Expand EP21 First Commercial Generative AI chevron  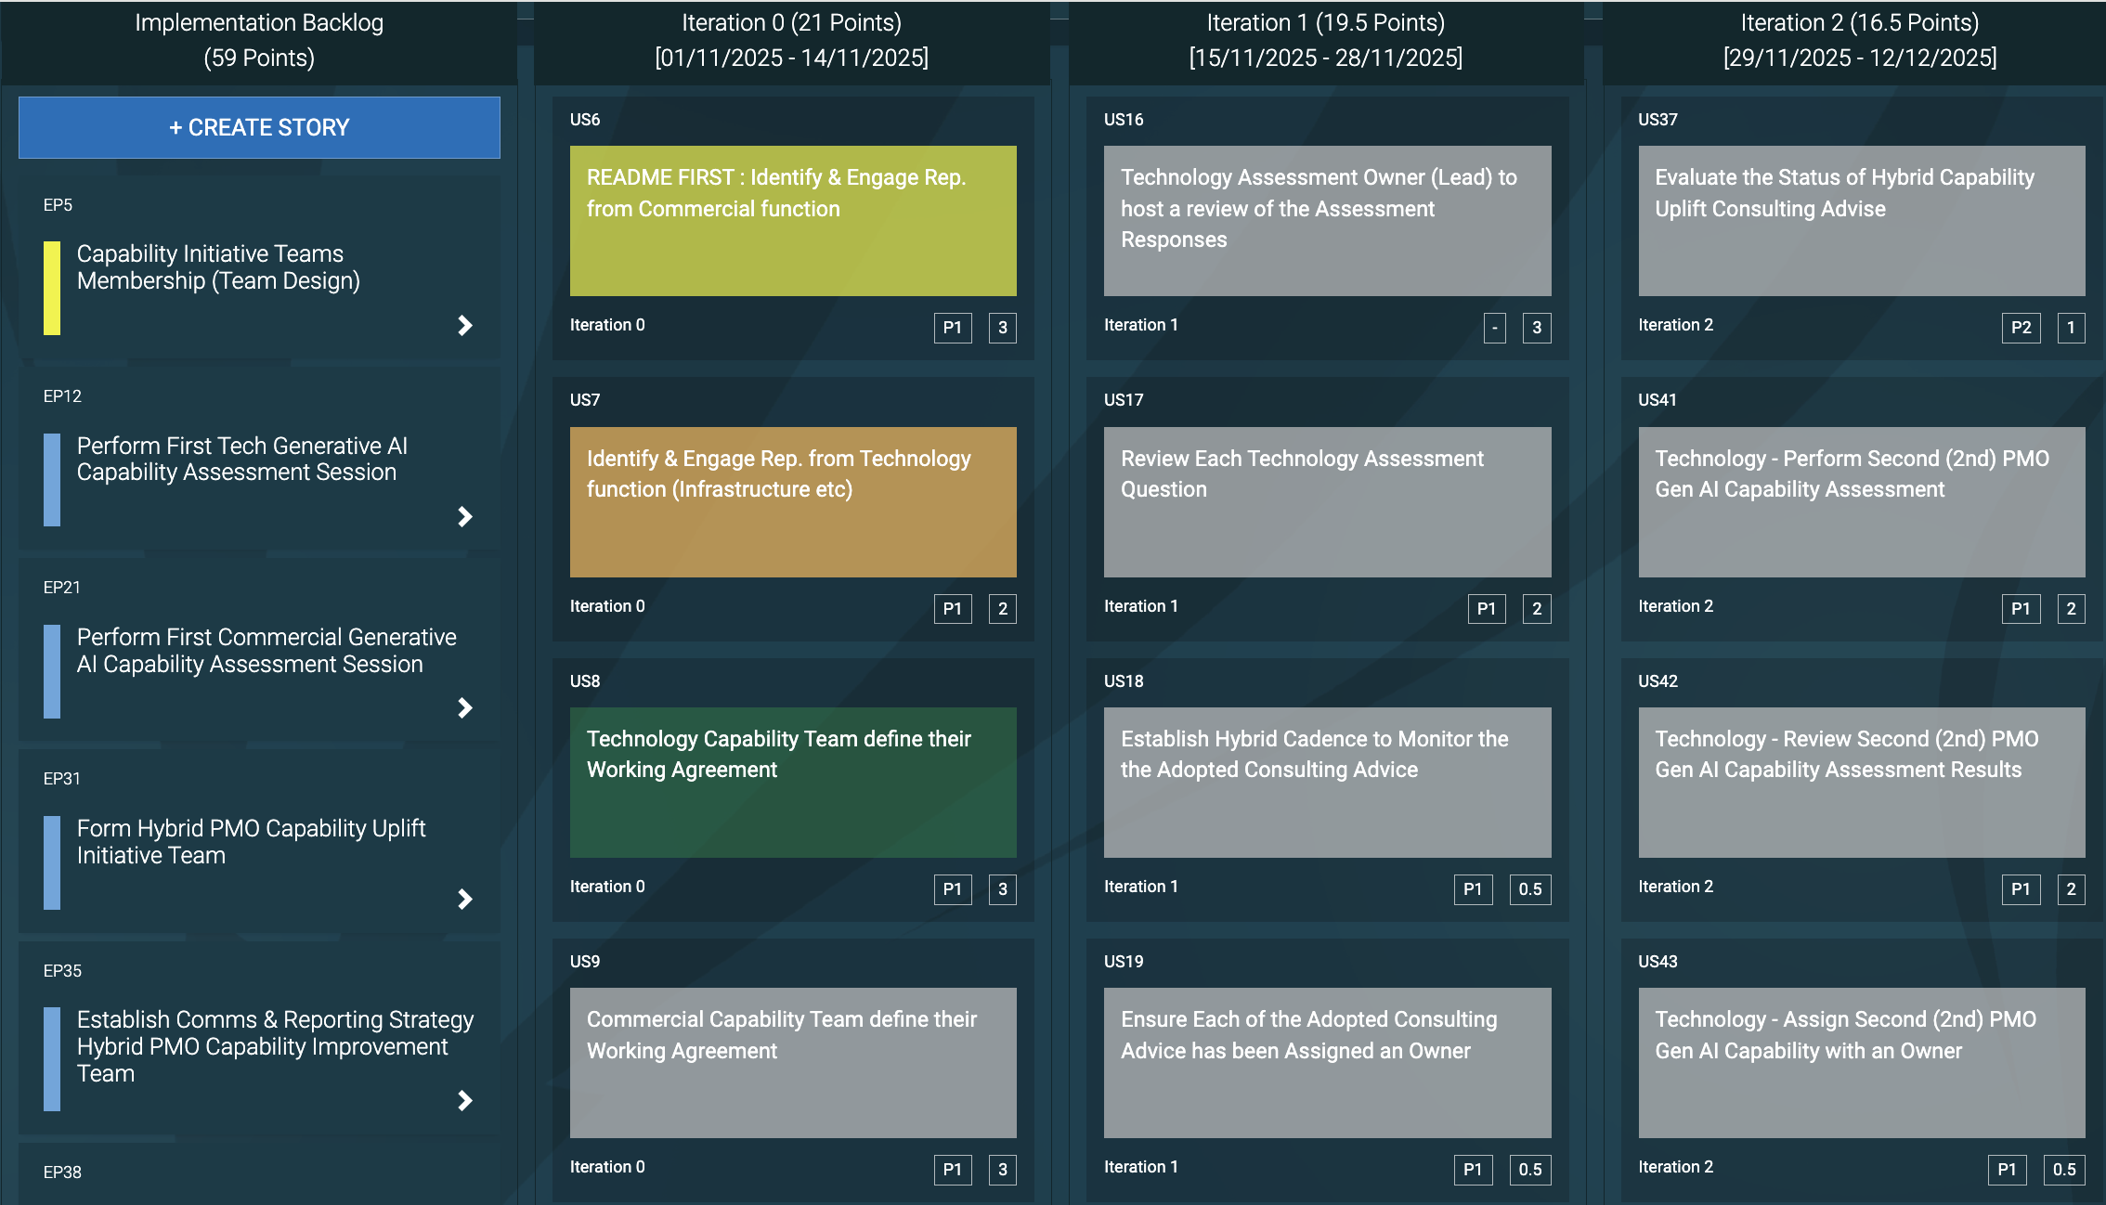465,708
